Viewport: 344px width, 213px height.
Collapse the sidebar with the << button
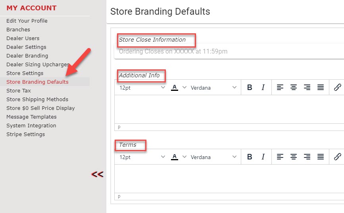tap(97, 175)
